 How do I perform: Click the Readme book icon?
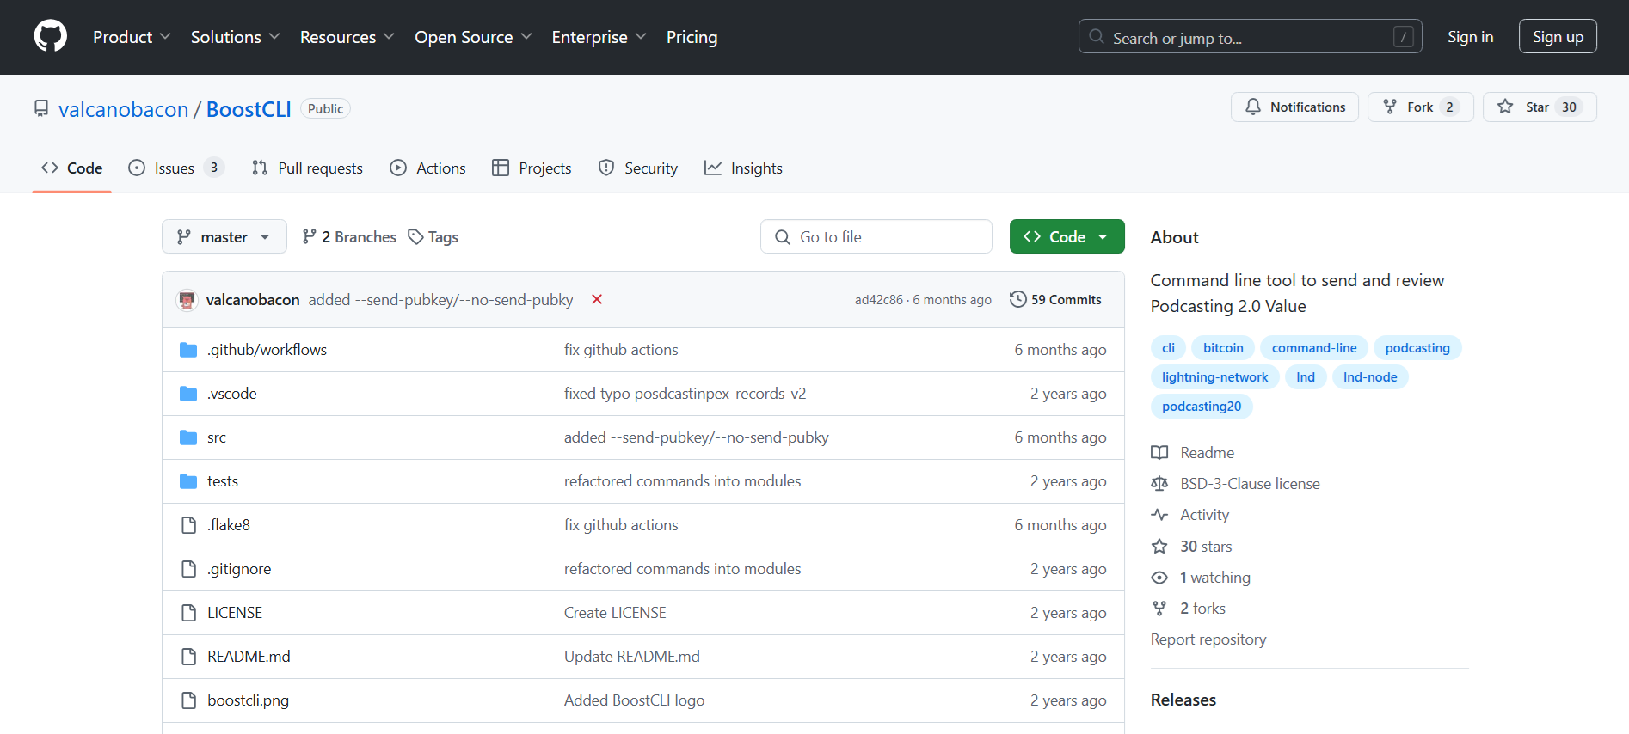[1159, 453]
